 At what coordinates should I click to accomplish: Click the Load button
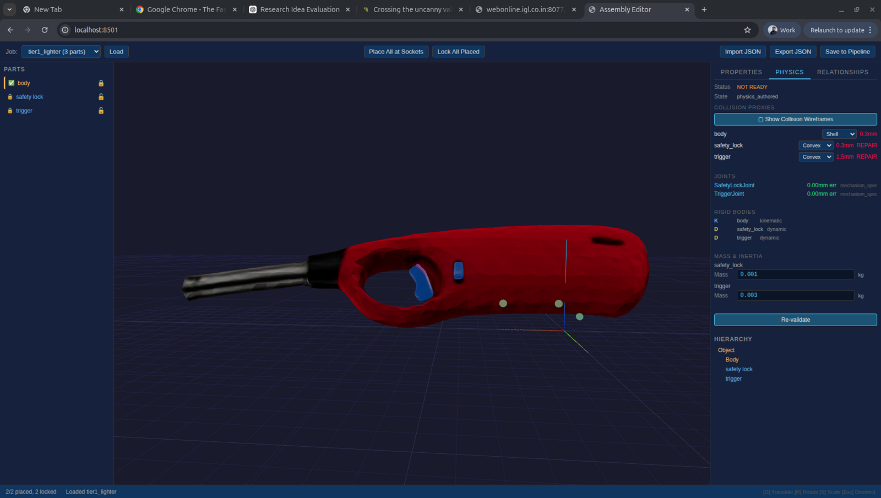[116, 52]
